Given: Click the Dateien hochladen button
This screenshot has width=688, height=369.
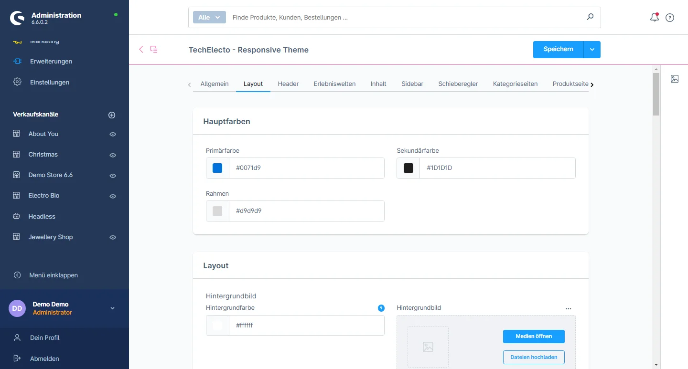Looking at the screenshot, I should [x=534, y=357].
